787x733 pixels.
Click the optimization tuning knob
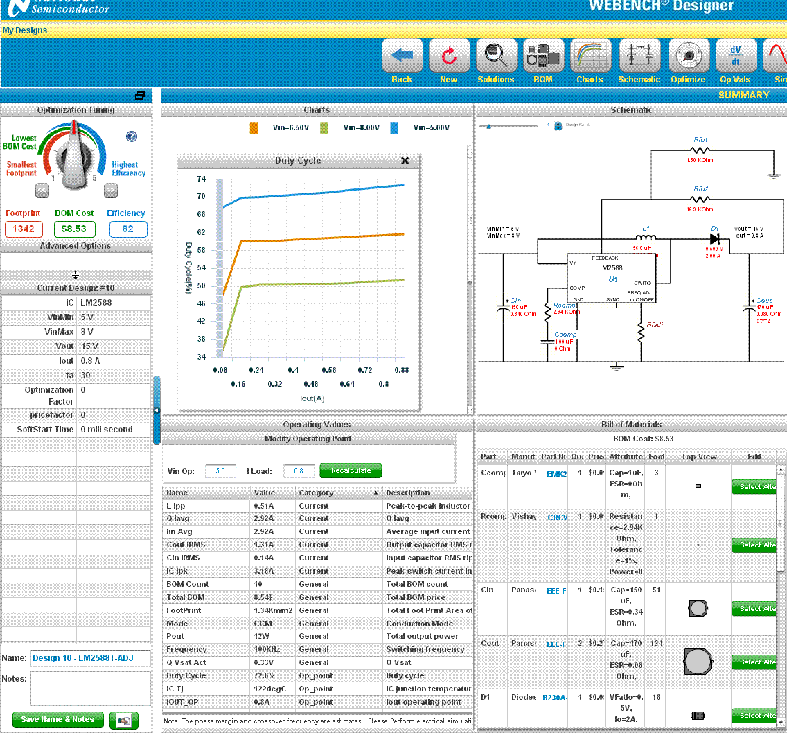click(x=74, y=157)
